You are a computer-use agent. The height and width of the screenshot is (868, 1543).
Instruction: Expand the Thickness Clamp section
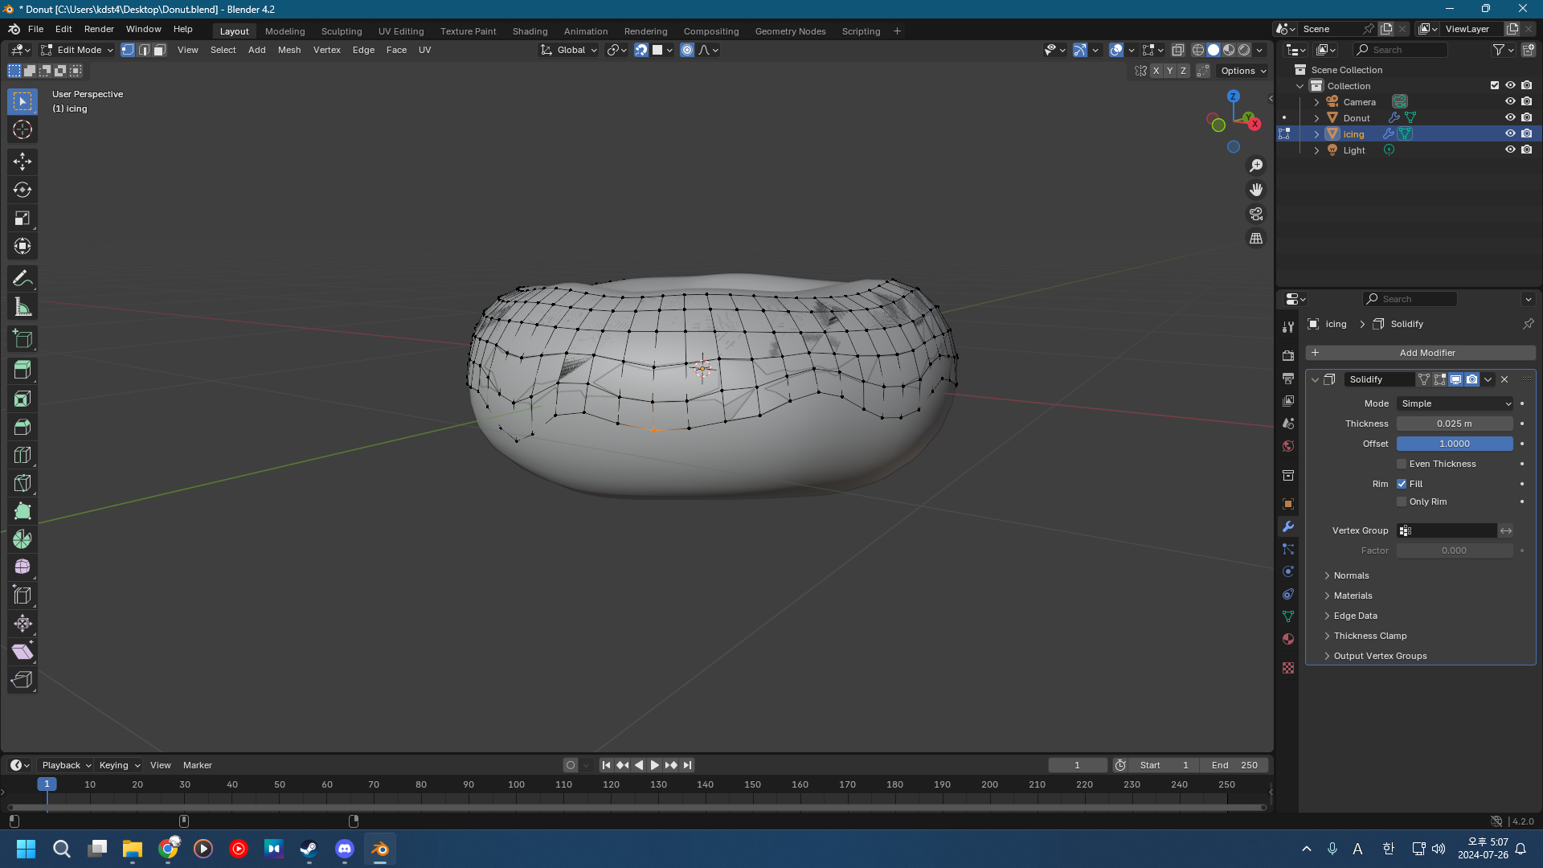[1369, 636]
